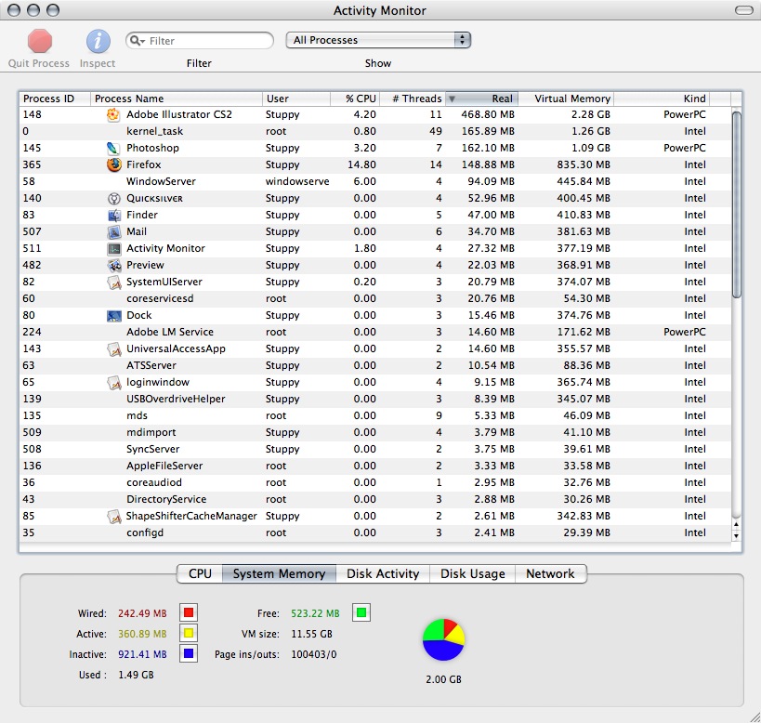Viewport: 761px width, 723px height.
Task: Click the 11.55 GB VM size value
Action: click(311, 634)
